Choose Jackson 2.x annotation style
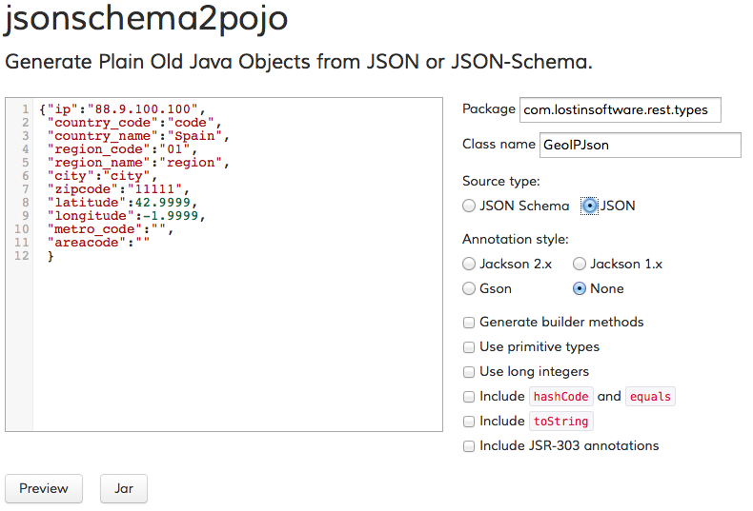The width and height of the screenshot is (753, 511). tap(469, 265)
